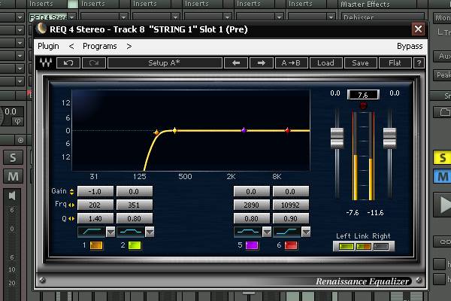This screenshot has height=301, width=451.
Task: Click band 6 Q field showing 0.90
Action: click(x=290, y=218)
